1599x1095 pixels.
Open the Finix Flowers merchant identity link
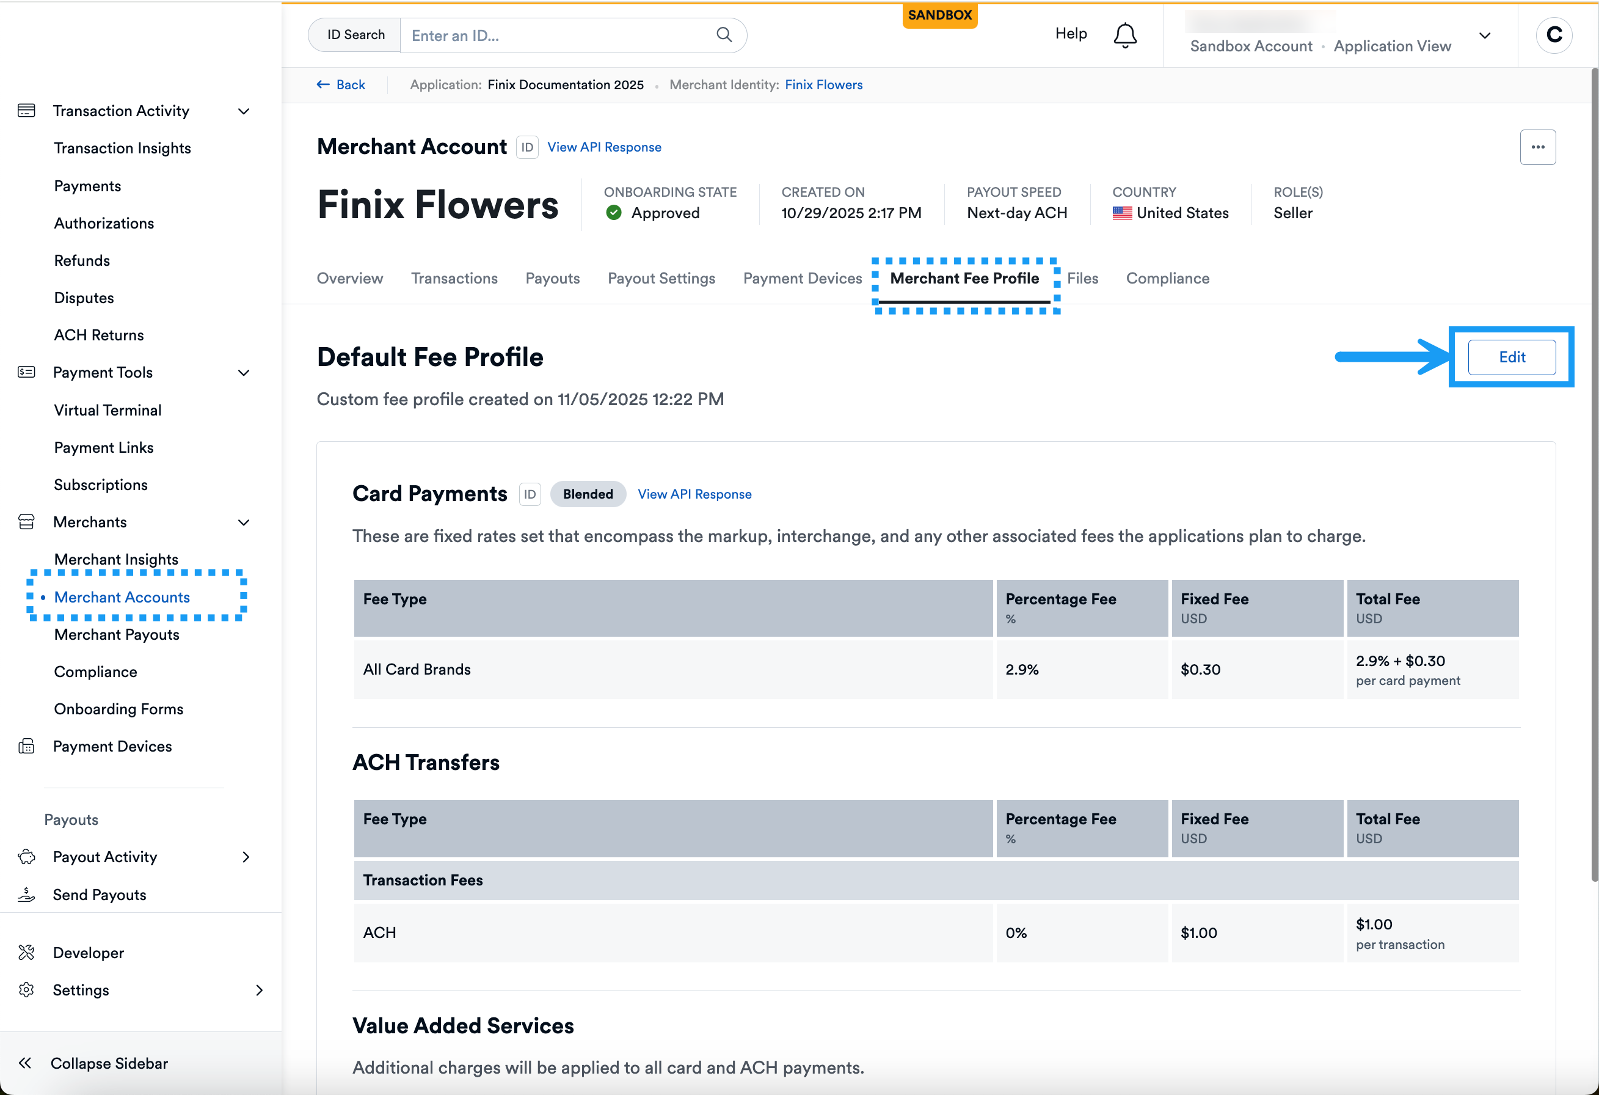pyautogui.click(x=823, y=85)
